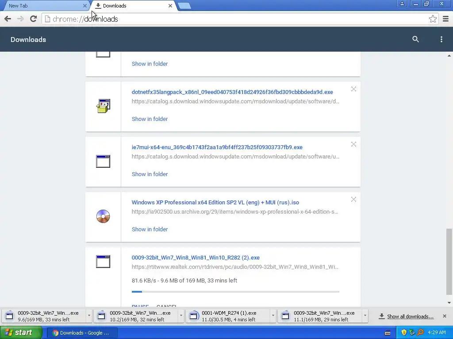Click the on-screen keyboard tray icon
Viewport: 453px width, 339px height.
[388, 333]
